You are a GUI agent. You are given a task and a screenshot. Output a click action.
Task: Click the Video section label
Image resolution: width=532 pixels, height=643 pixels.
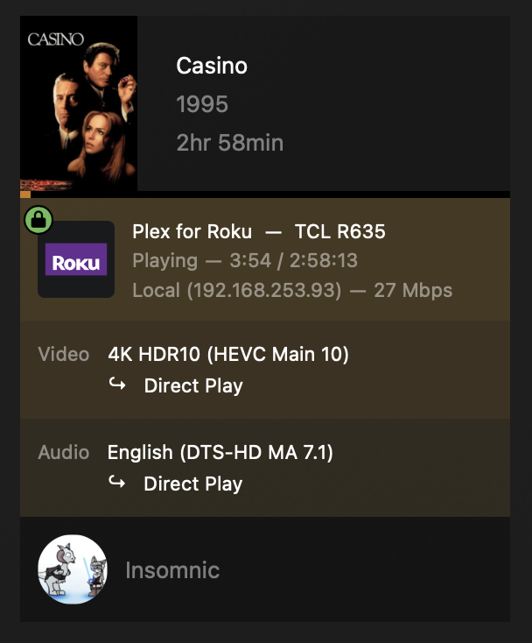(64, 355)
